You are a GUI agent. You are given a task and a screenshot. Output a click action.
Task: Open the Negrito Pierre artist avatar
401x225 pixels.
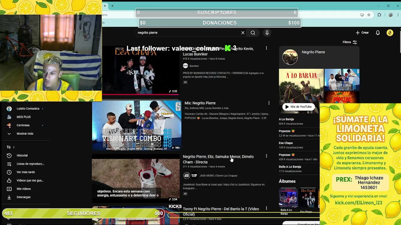(290, 57)
